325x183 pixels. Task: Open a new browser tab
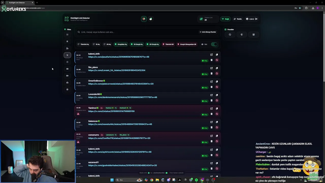37,3
